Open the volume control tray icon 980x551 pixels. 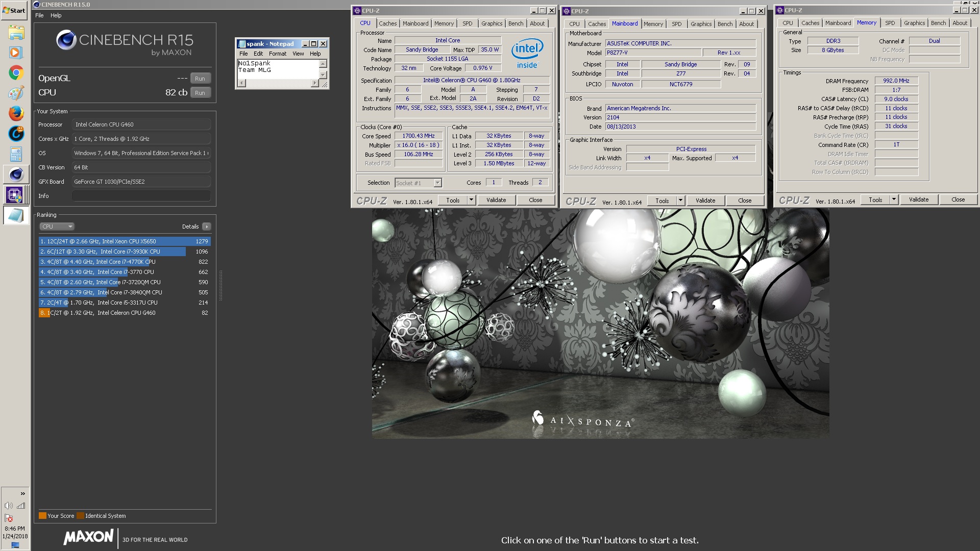tap(9, 506)
